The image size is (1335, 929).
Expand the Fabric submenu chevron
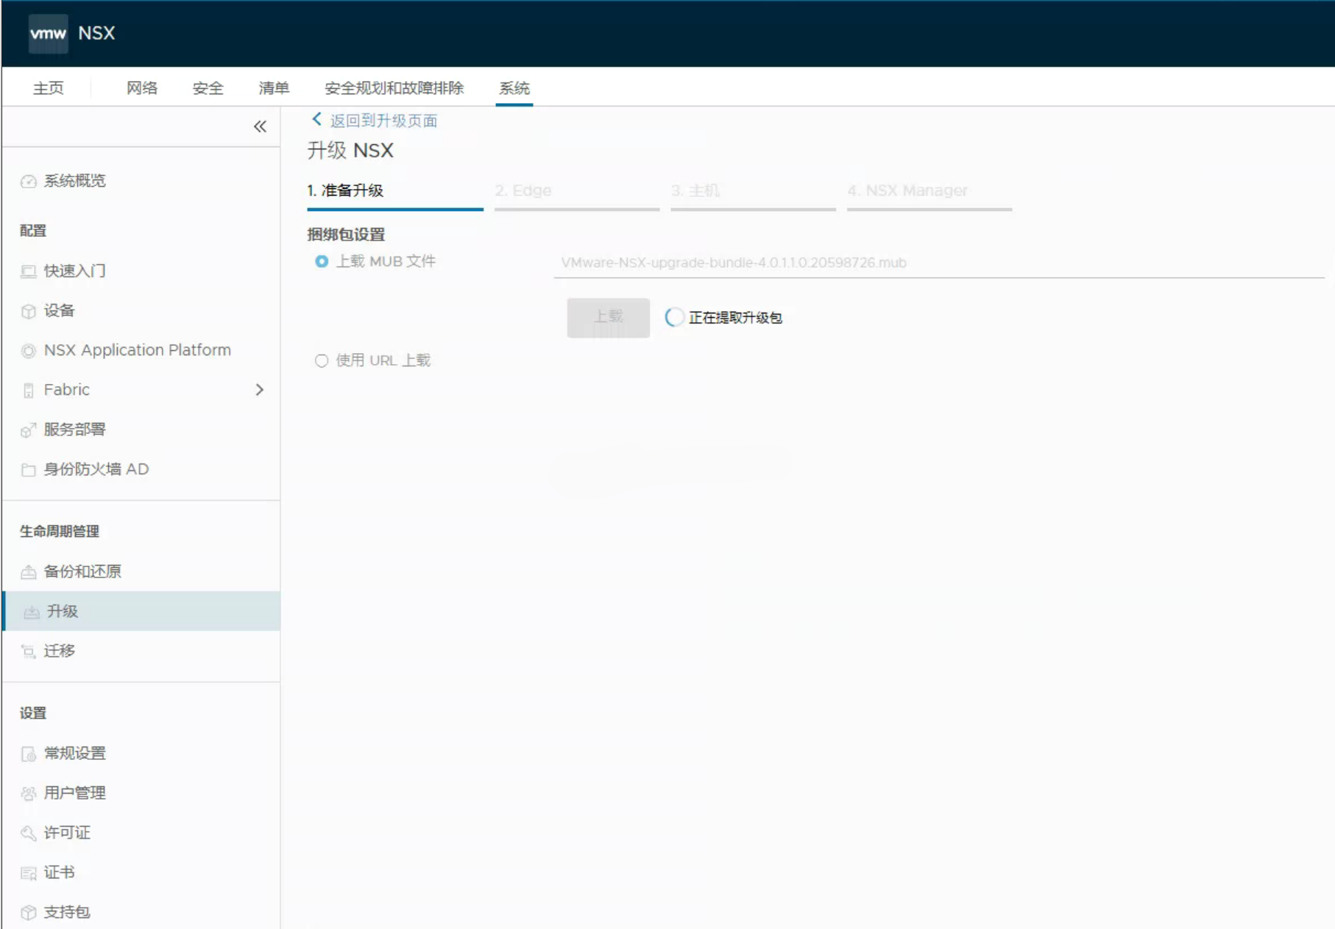(x=260, y=390)
